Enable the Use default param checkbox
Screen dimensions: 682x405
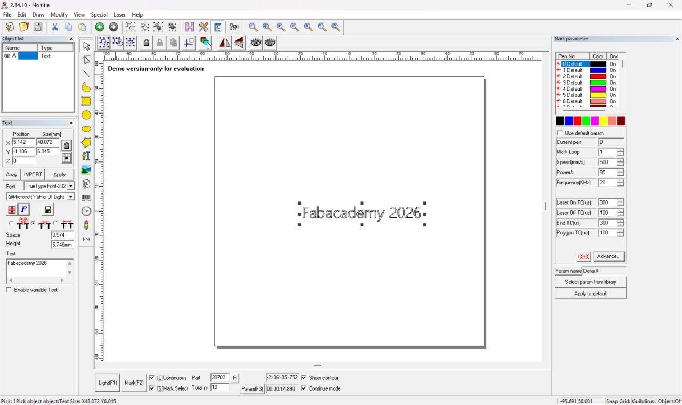pyautogui.click(x=560, y=133)
